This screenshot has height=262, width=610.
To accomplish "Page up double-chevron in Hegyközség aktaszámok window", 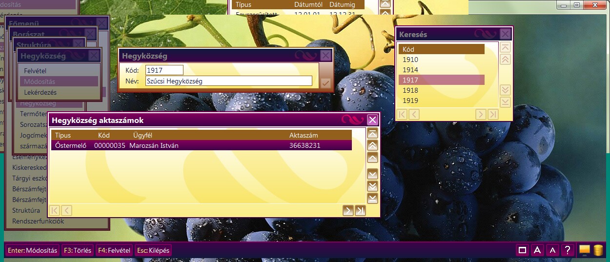I will click(x=372, y=145).
